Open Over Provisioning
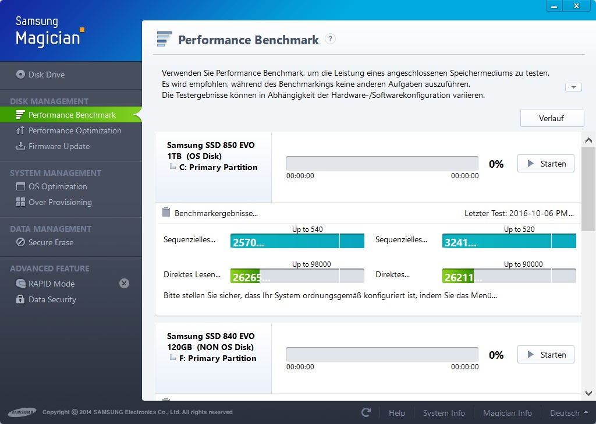The image size is (596, 424). [x=60, y=202]
